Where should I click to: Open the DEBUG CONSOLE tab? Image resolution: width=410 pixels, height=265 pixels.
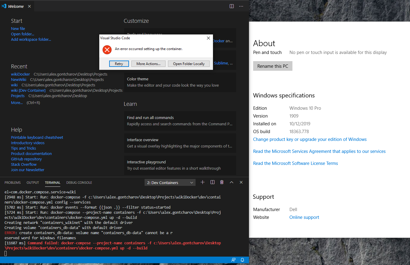79,183
